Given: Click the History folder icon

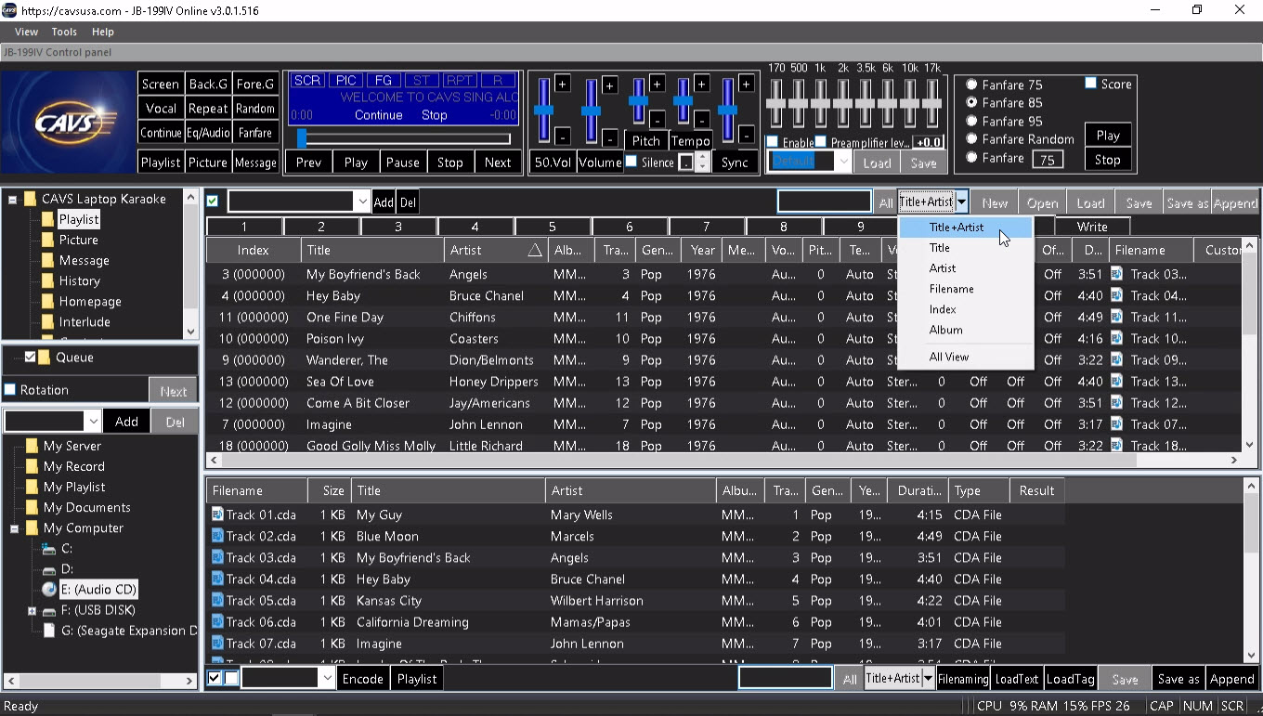Looking at the screenshot, I should coord(47,280).
